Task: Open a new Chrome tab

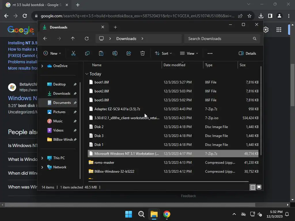Action: click(x=78, y=5)
